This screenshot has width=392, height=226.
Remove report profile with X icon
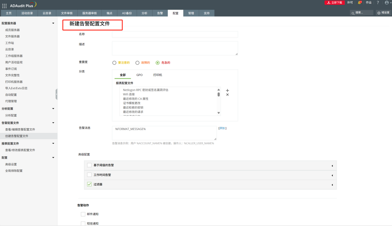[227, 95]
